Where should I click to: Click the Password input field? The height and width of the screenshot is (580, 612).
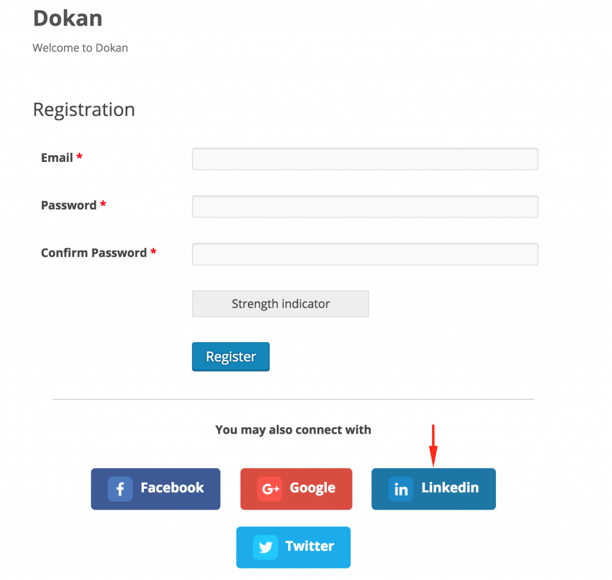point(365,206)
